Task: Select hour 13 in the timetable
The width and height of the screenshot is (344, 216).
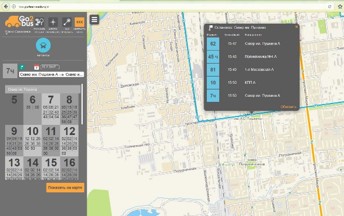Action: [x=14, y=168]
